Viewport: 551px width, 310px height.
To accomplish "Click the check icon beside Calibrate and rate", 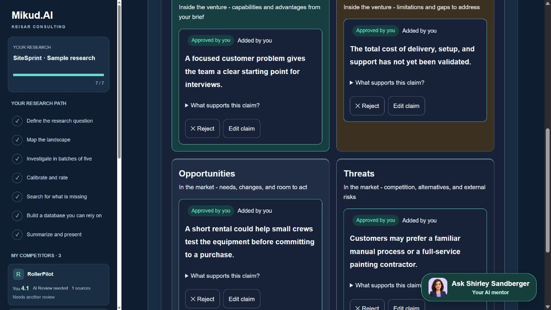I will coord(17,178).
